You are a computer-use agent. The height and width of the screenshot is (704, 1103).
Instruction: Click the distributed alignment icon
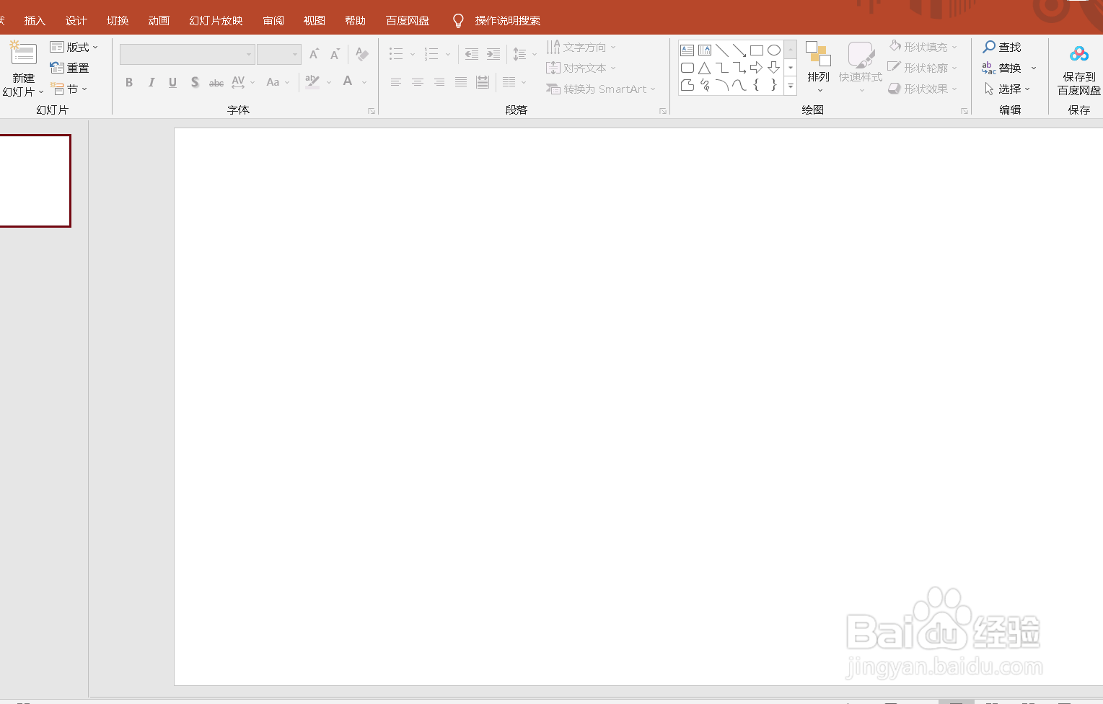tap(483, 82)
